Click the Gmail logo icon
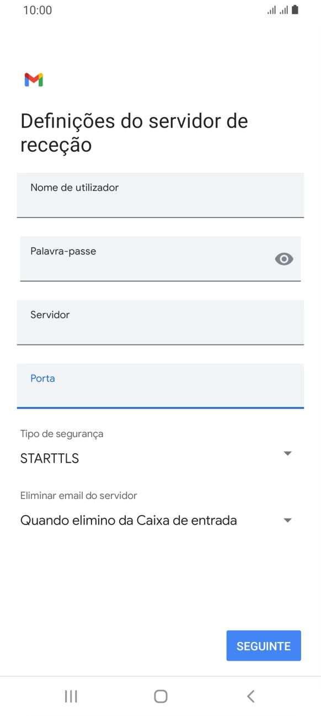This screenshot has width=321, height=716. click(x=33, y=80)
